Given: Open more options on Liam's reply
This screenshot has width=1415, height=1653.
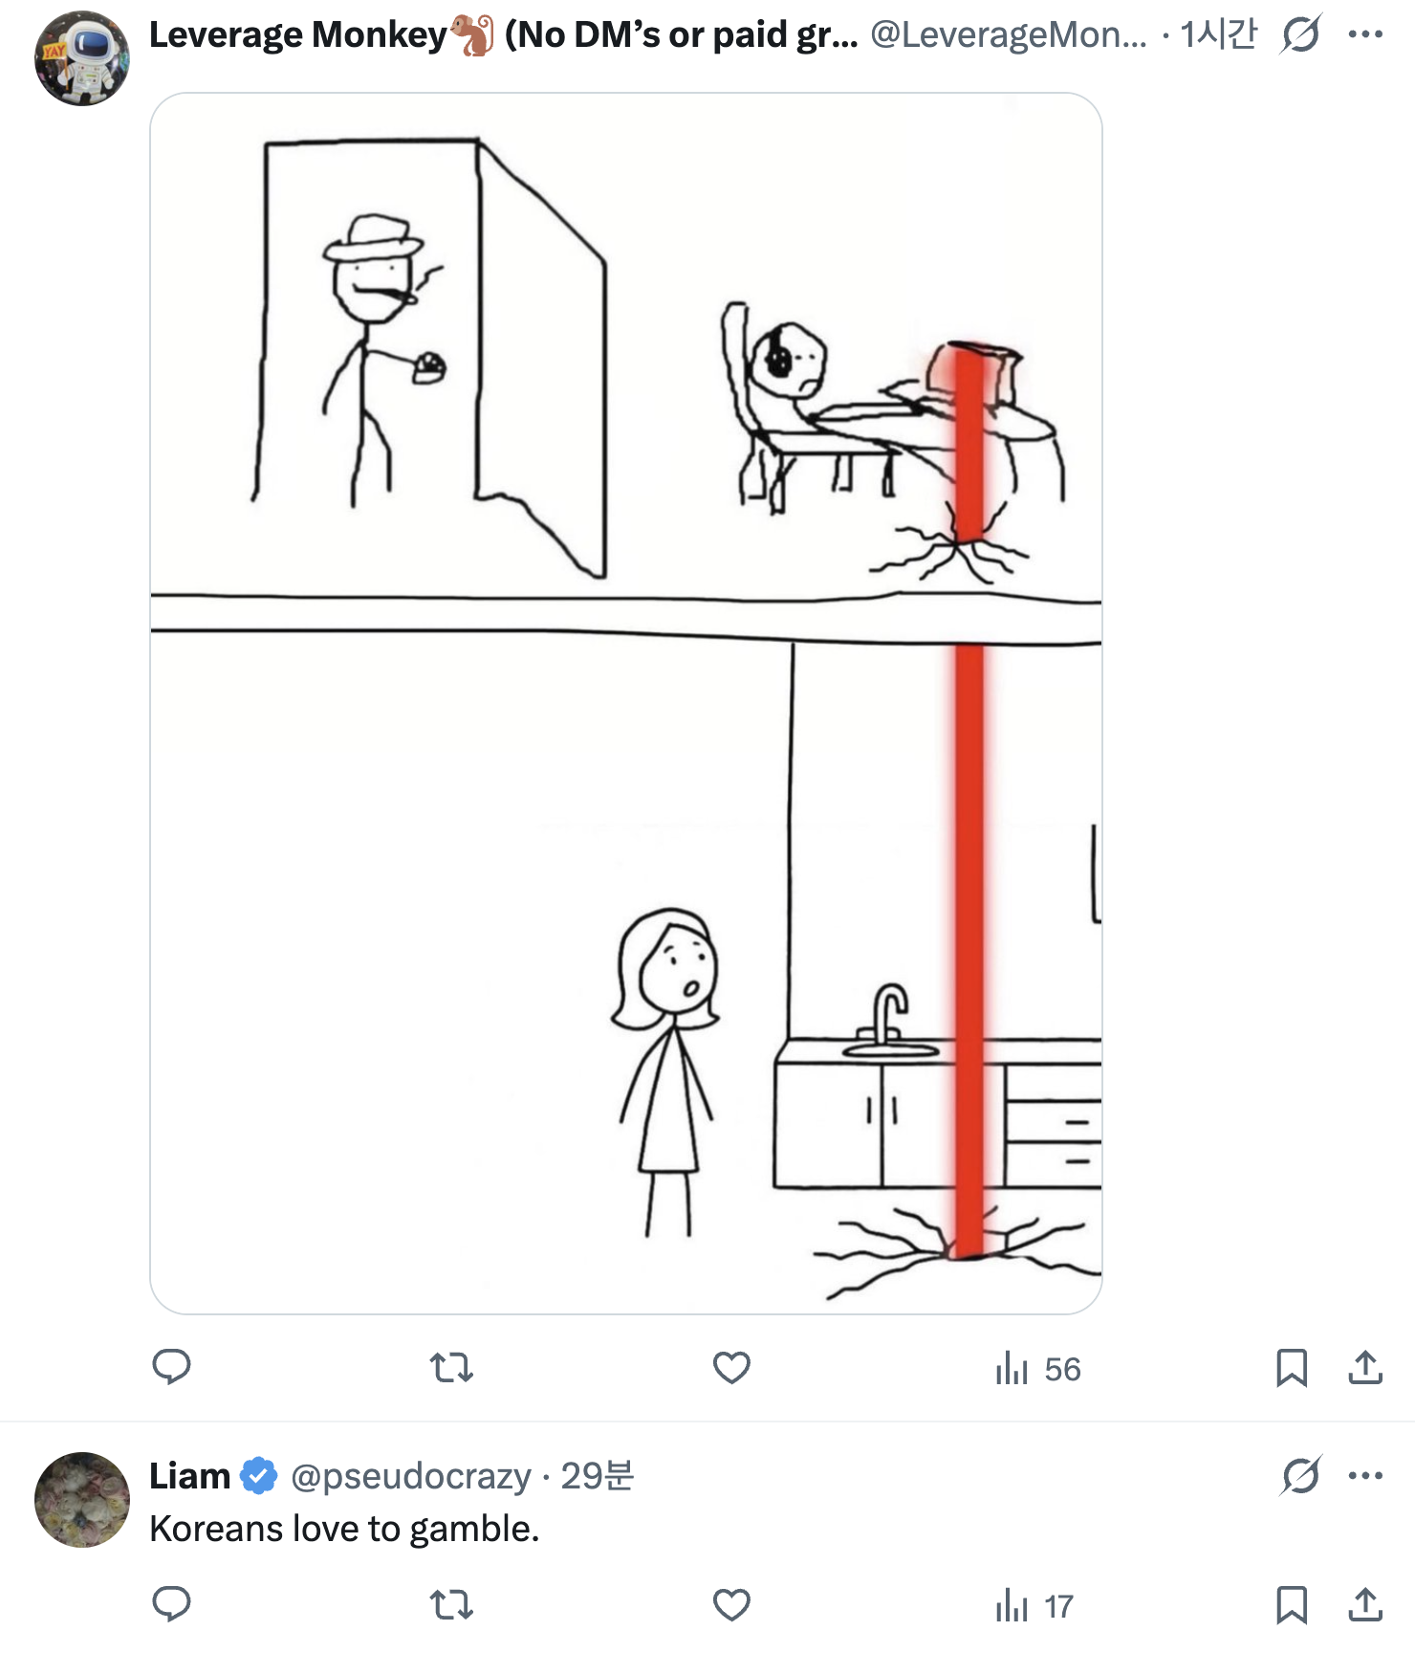Looking at the screenshot, I should tap(1365, 1476).
